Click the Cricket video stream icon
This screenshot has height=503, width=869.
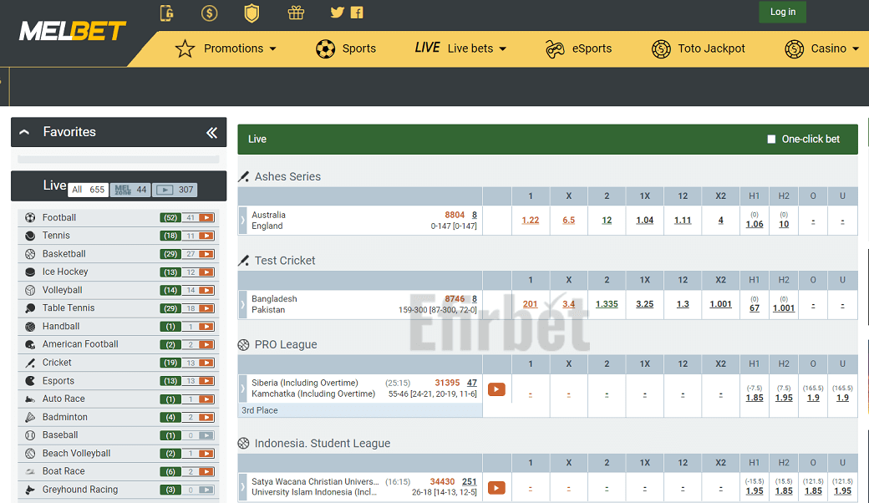click(206, 363)
